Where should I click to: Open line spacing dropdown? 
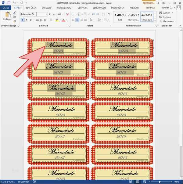(x=92, y=20)
